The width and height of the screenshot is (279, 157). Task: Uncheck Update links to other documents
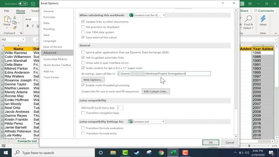coord(83,21)
